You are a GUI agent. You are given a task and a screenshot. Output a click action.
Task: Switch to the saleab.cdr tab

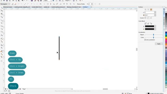[46, 7]
